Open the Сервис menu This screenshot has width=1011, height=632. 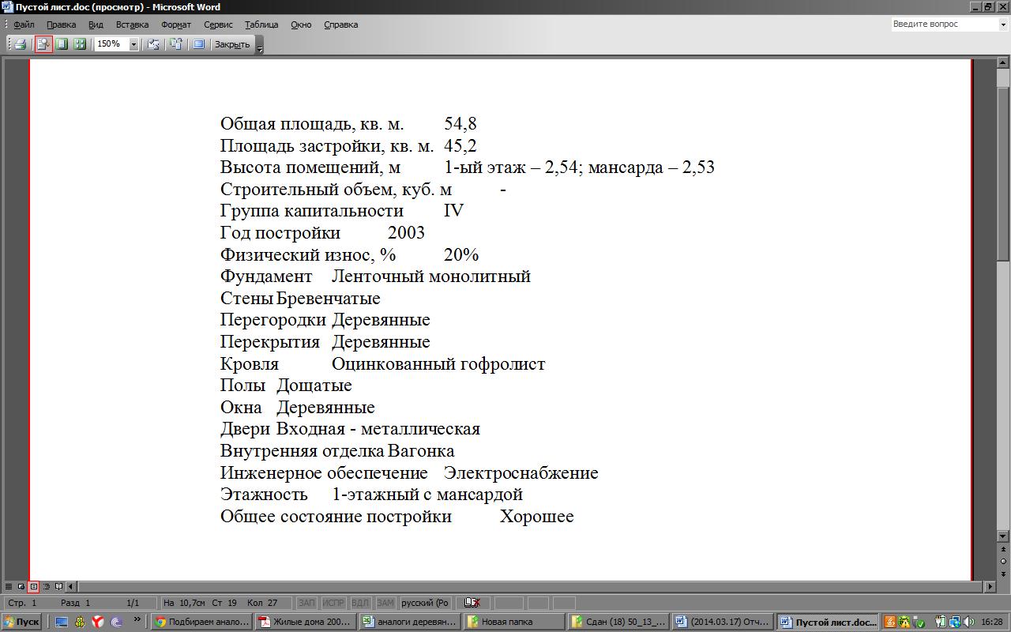pos(218,24)
